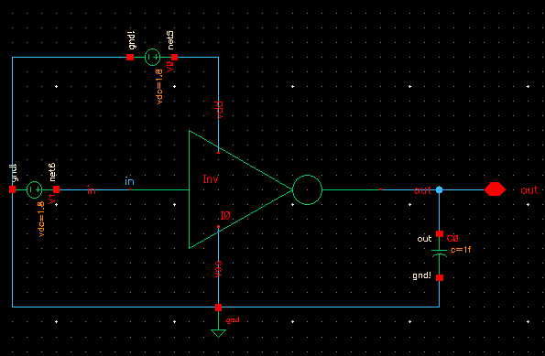
Task: Select the gnd ground symbol triangle
Action: [218, 333]
